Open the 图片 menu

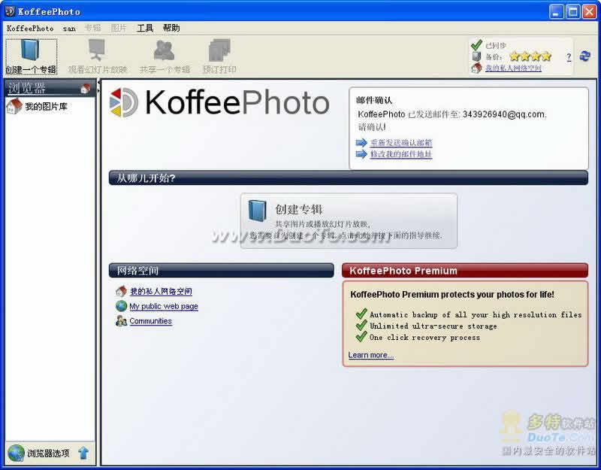tap(119, 28)
